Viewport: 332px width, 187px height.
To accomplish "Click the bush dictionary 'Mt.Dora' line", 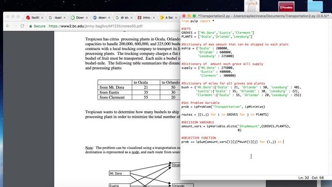I will pos(241,87).
